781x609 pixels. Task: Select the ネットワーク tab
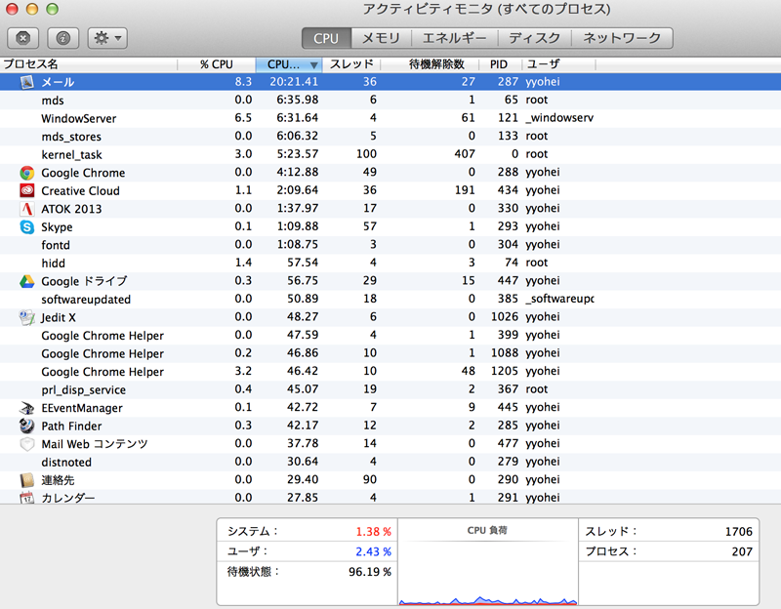tap(622, 38)
